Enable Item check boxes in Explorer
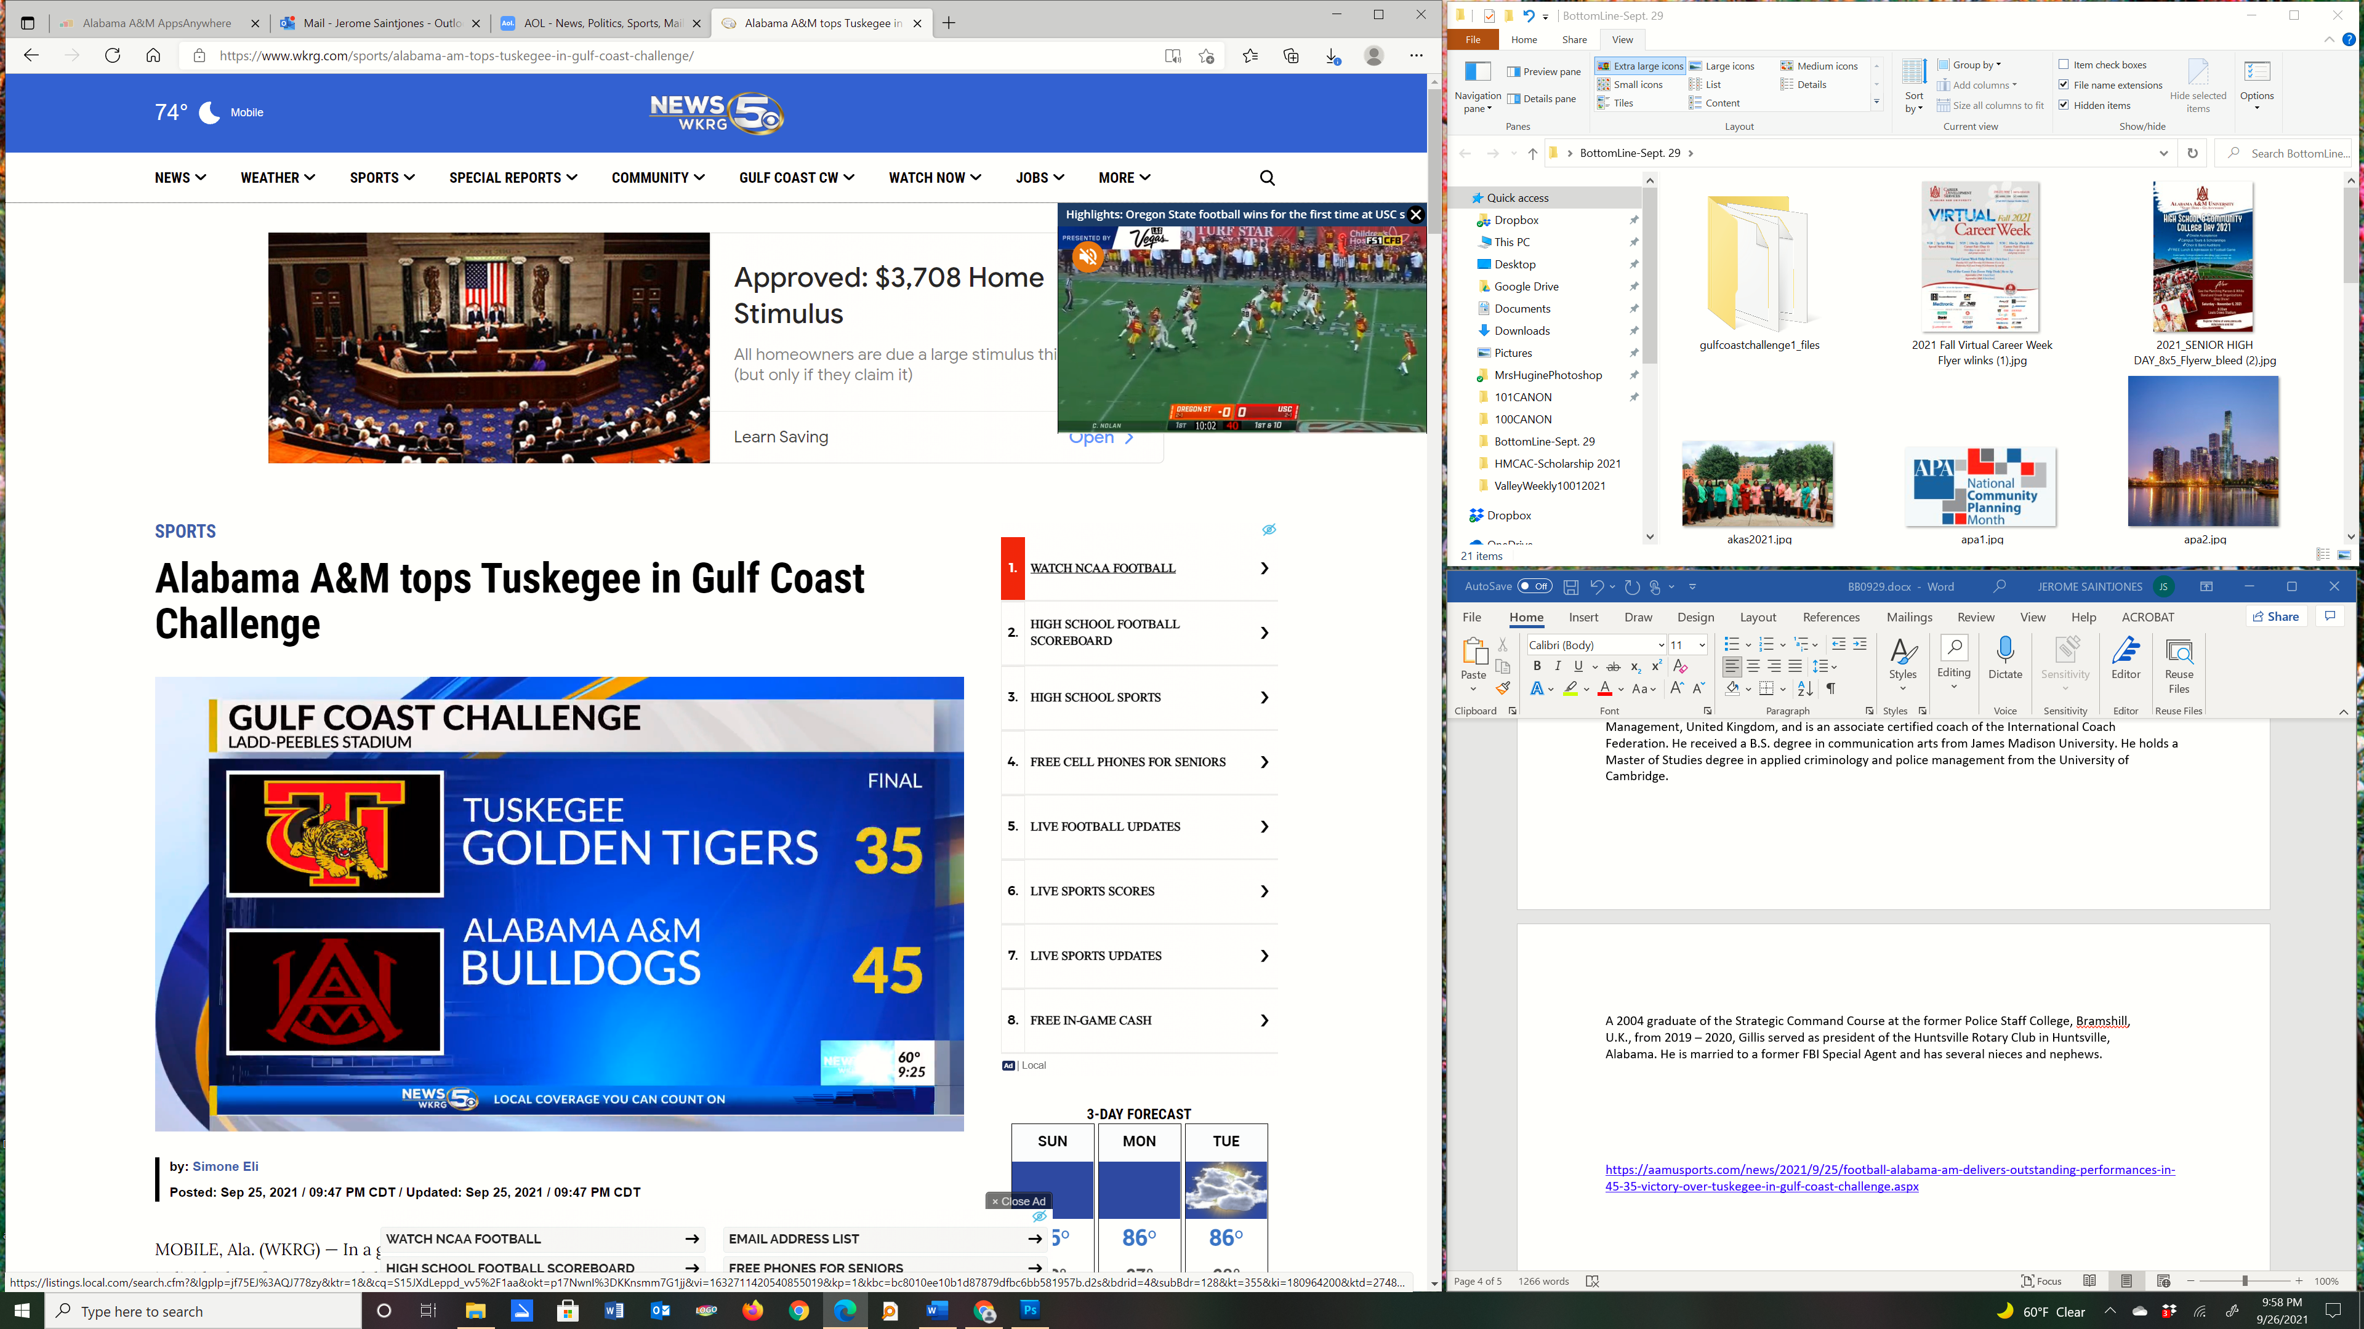The width and height of the screenshot is (2364, 1329). coord(2064,64)
